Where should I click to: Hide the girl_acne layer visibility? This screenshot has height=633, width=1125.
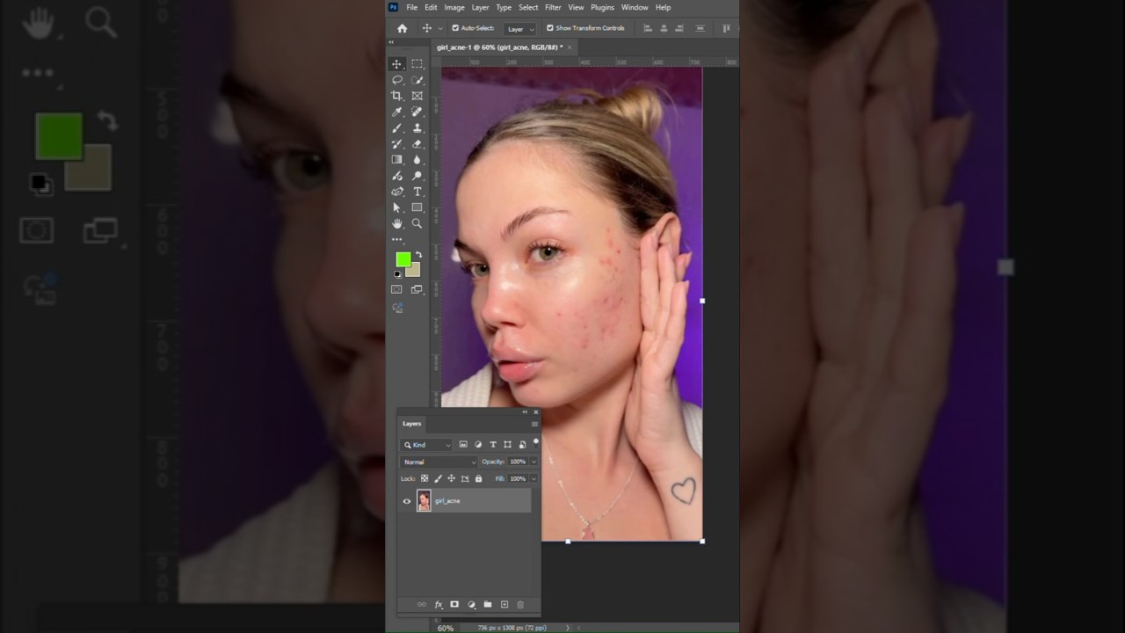[407, 501]
